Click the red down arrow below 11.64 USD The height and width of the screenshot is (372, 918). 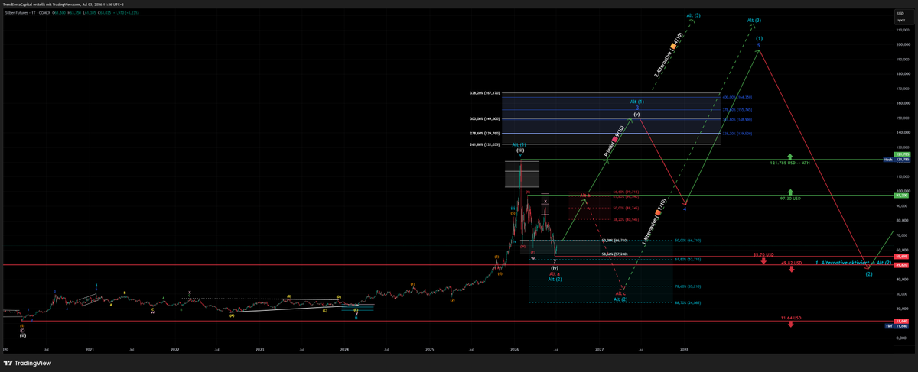(791, 324)
